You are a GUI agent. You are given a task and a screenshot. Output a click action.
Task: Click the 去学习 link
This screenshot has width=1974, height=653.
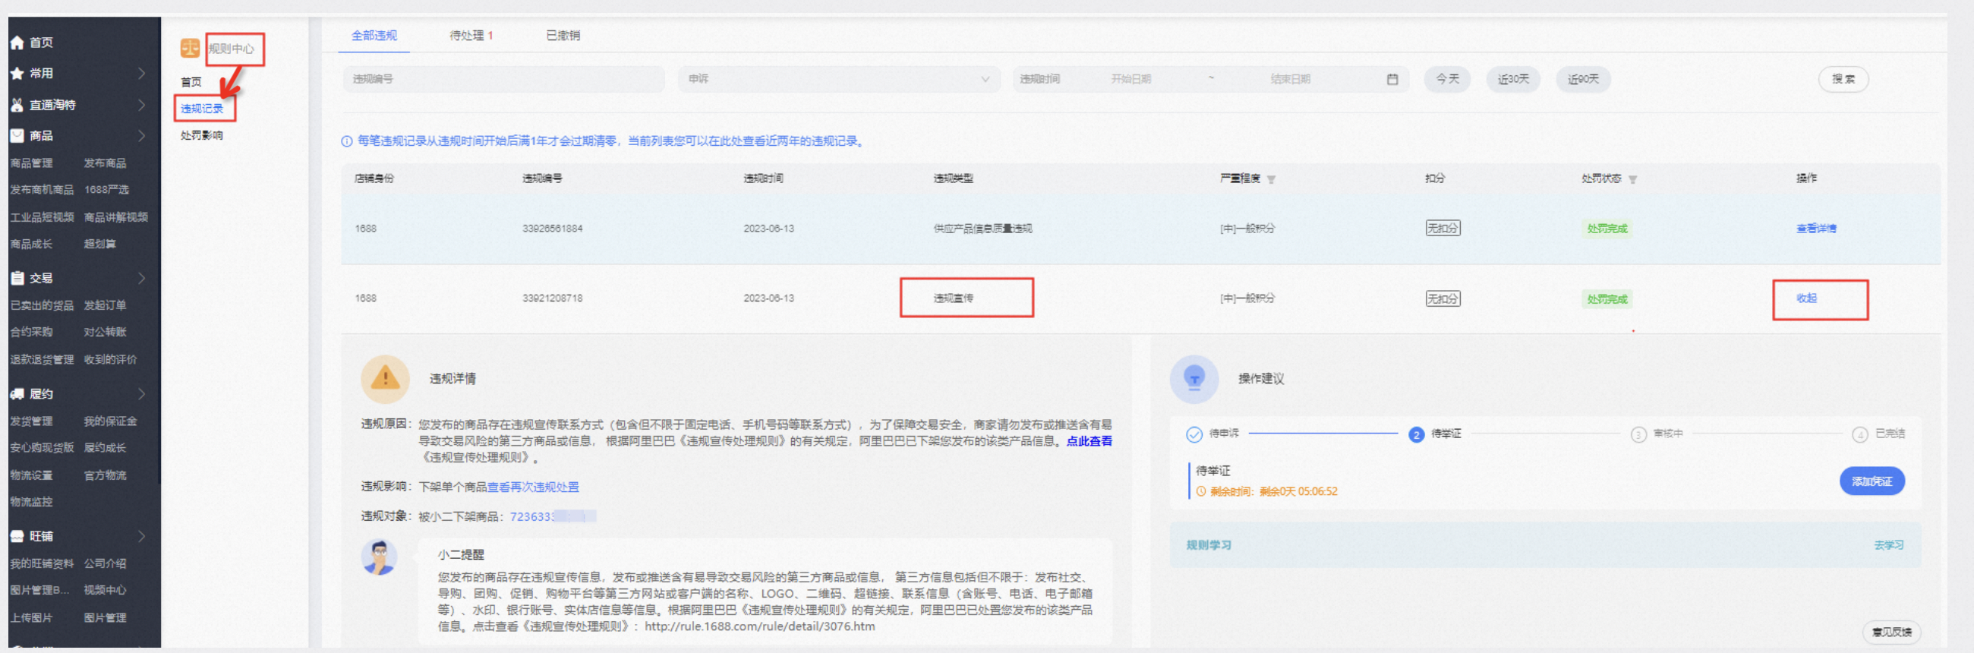[x=1888, y=546]
